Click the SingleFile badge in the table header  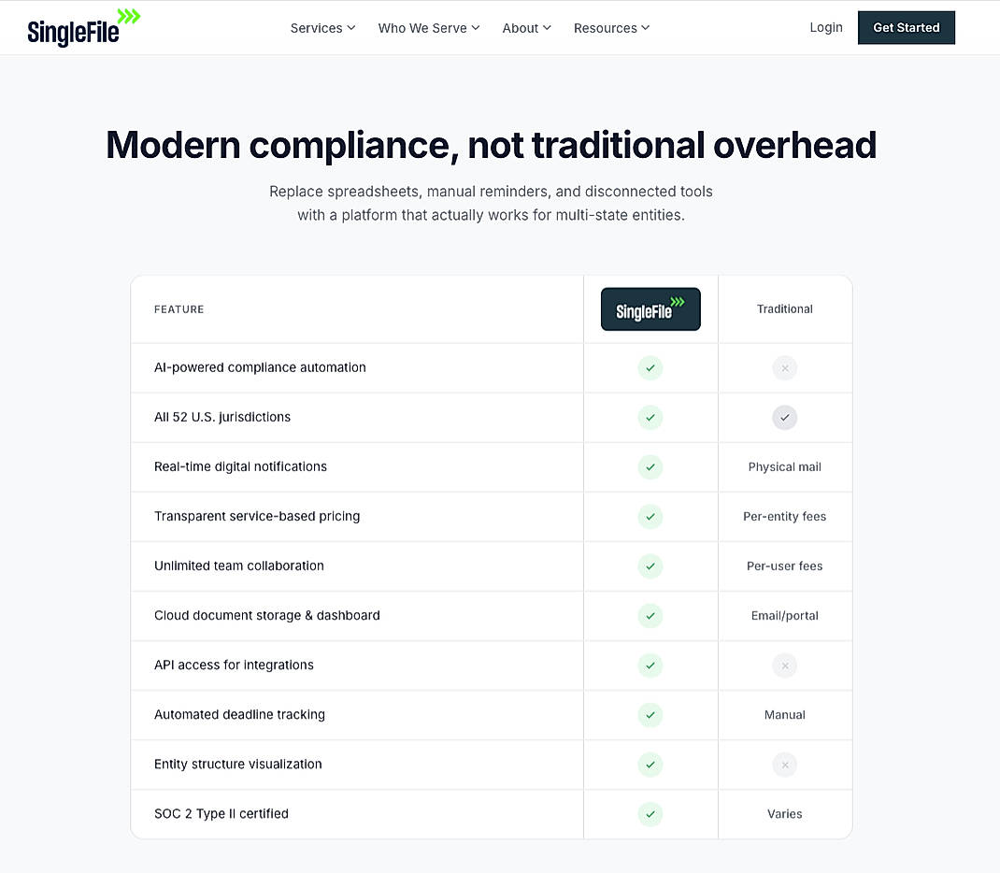tap(650, 309)
